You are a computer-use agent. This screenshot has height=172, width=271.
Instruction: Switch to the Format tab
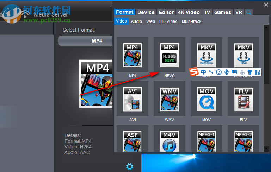125,12
